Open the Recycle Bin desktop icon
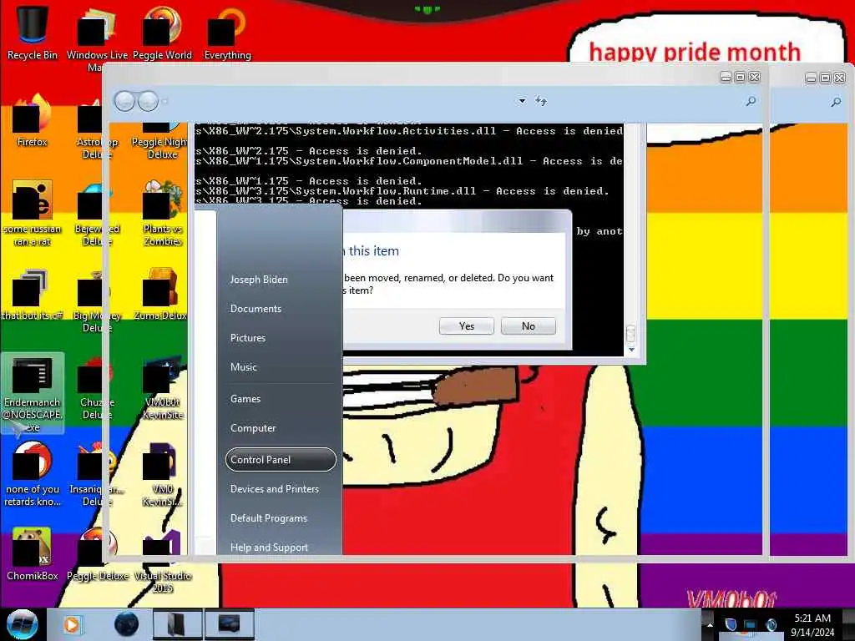Viewport: 855px width, 641px height. (33, 33)
